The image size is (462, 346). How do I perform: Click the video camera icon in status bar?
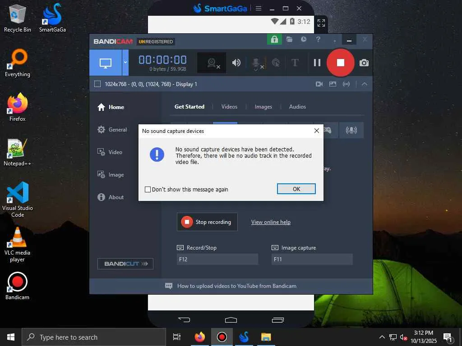pos(319,84)
